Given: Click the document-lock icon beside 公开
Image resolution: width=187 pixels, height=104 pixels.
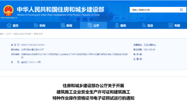Looking at the screenshot, I should point(90,25).
